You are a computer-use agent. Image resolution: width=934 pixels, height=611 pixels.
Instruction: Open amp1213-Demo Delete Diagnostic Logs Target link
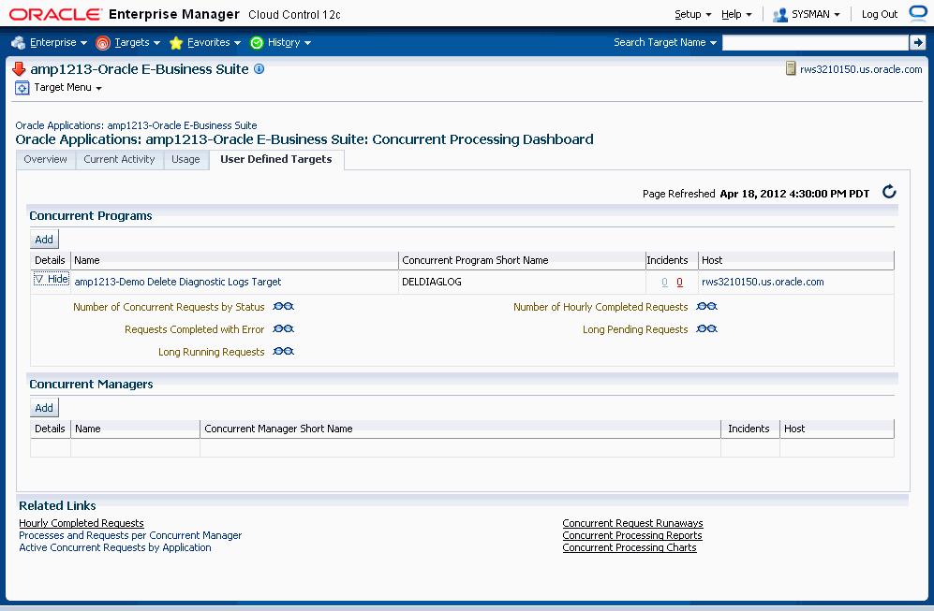(x=177, y=282)
